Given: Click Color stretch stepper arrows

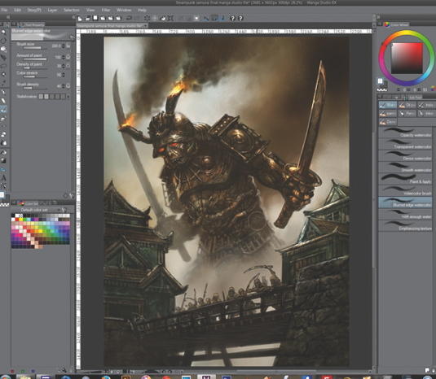Looking at the screenshot, I should (x=64, y=75).
